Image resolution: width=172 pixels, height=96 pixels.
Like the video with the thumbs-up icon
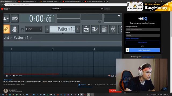coord(79,85)
